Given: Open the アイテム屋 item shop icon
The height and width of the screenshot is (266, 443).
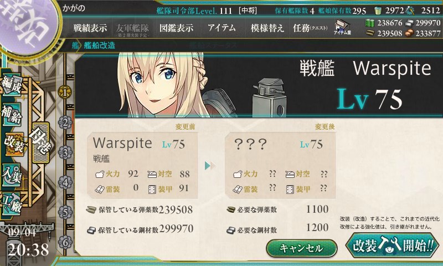Looking at the screenshot, I should pos(342,27).
